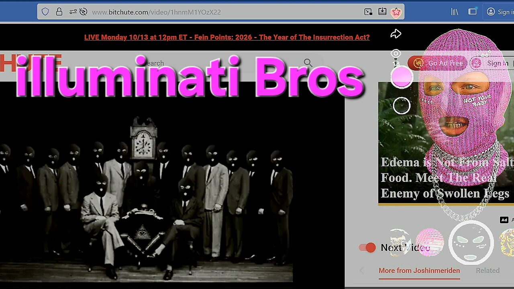Click the Go Ad Free button
Image resolution: width=514 pixels, height=289 pixels.
(x=437, y=63)
